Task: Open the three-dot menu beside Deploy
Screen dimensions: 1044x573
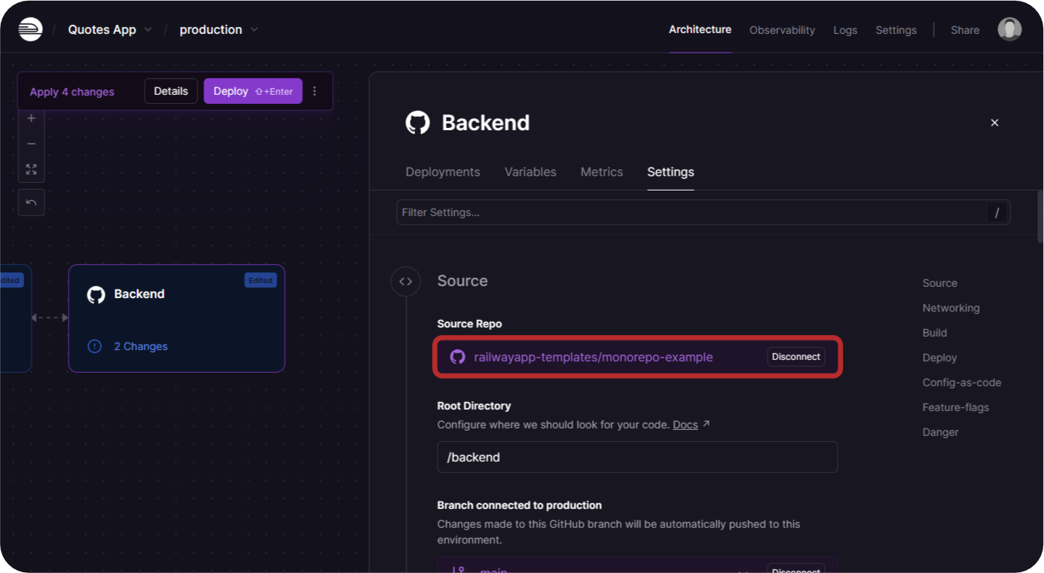Action: pos(315,91)
